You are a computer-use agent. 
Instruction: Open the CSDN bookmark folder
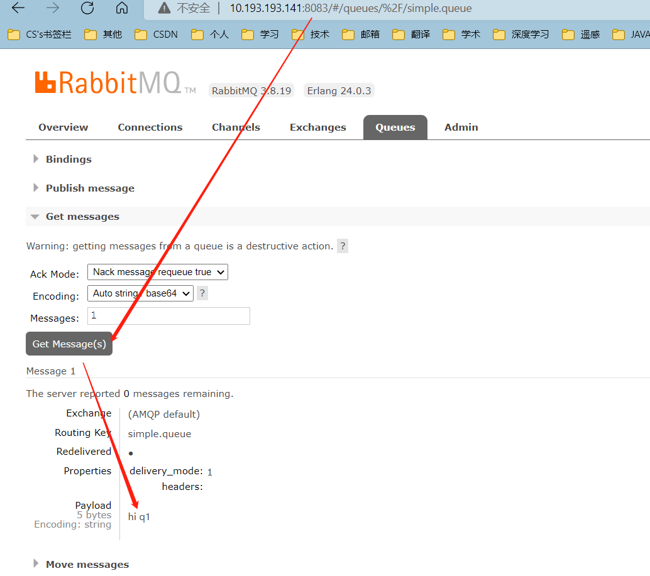(156, 35)
